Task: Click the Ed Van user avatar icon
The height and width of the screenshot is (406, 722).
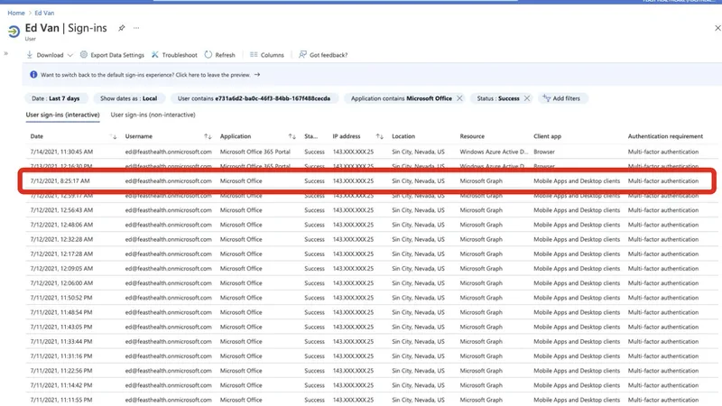Action: point(14,31)
